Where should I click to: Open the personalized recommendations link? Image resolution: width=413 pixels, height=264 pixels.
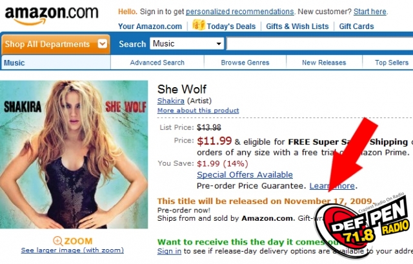click(x=239, y=12)
